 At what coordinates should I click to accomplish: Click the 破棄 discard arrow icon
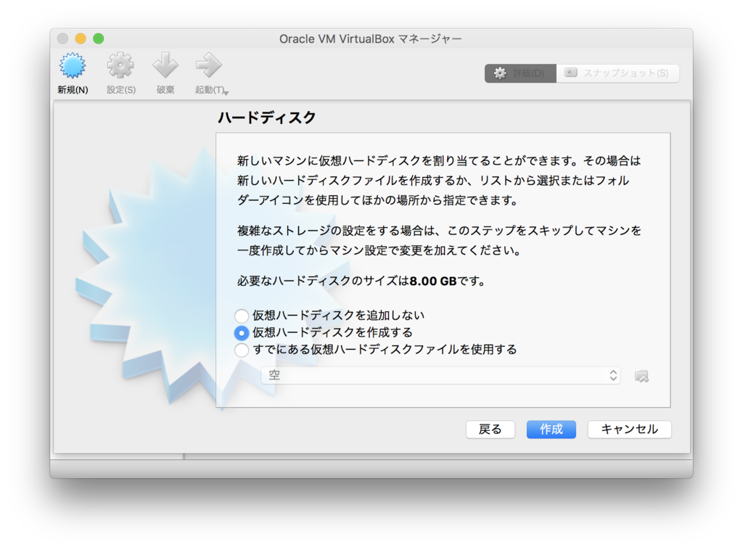tap(165, 65)
